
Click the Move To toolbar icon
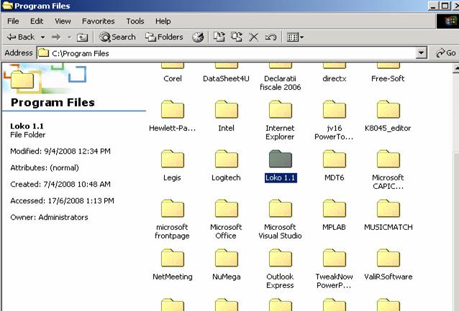coord(219,37)
